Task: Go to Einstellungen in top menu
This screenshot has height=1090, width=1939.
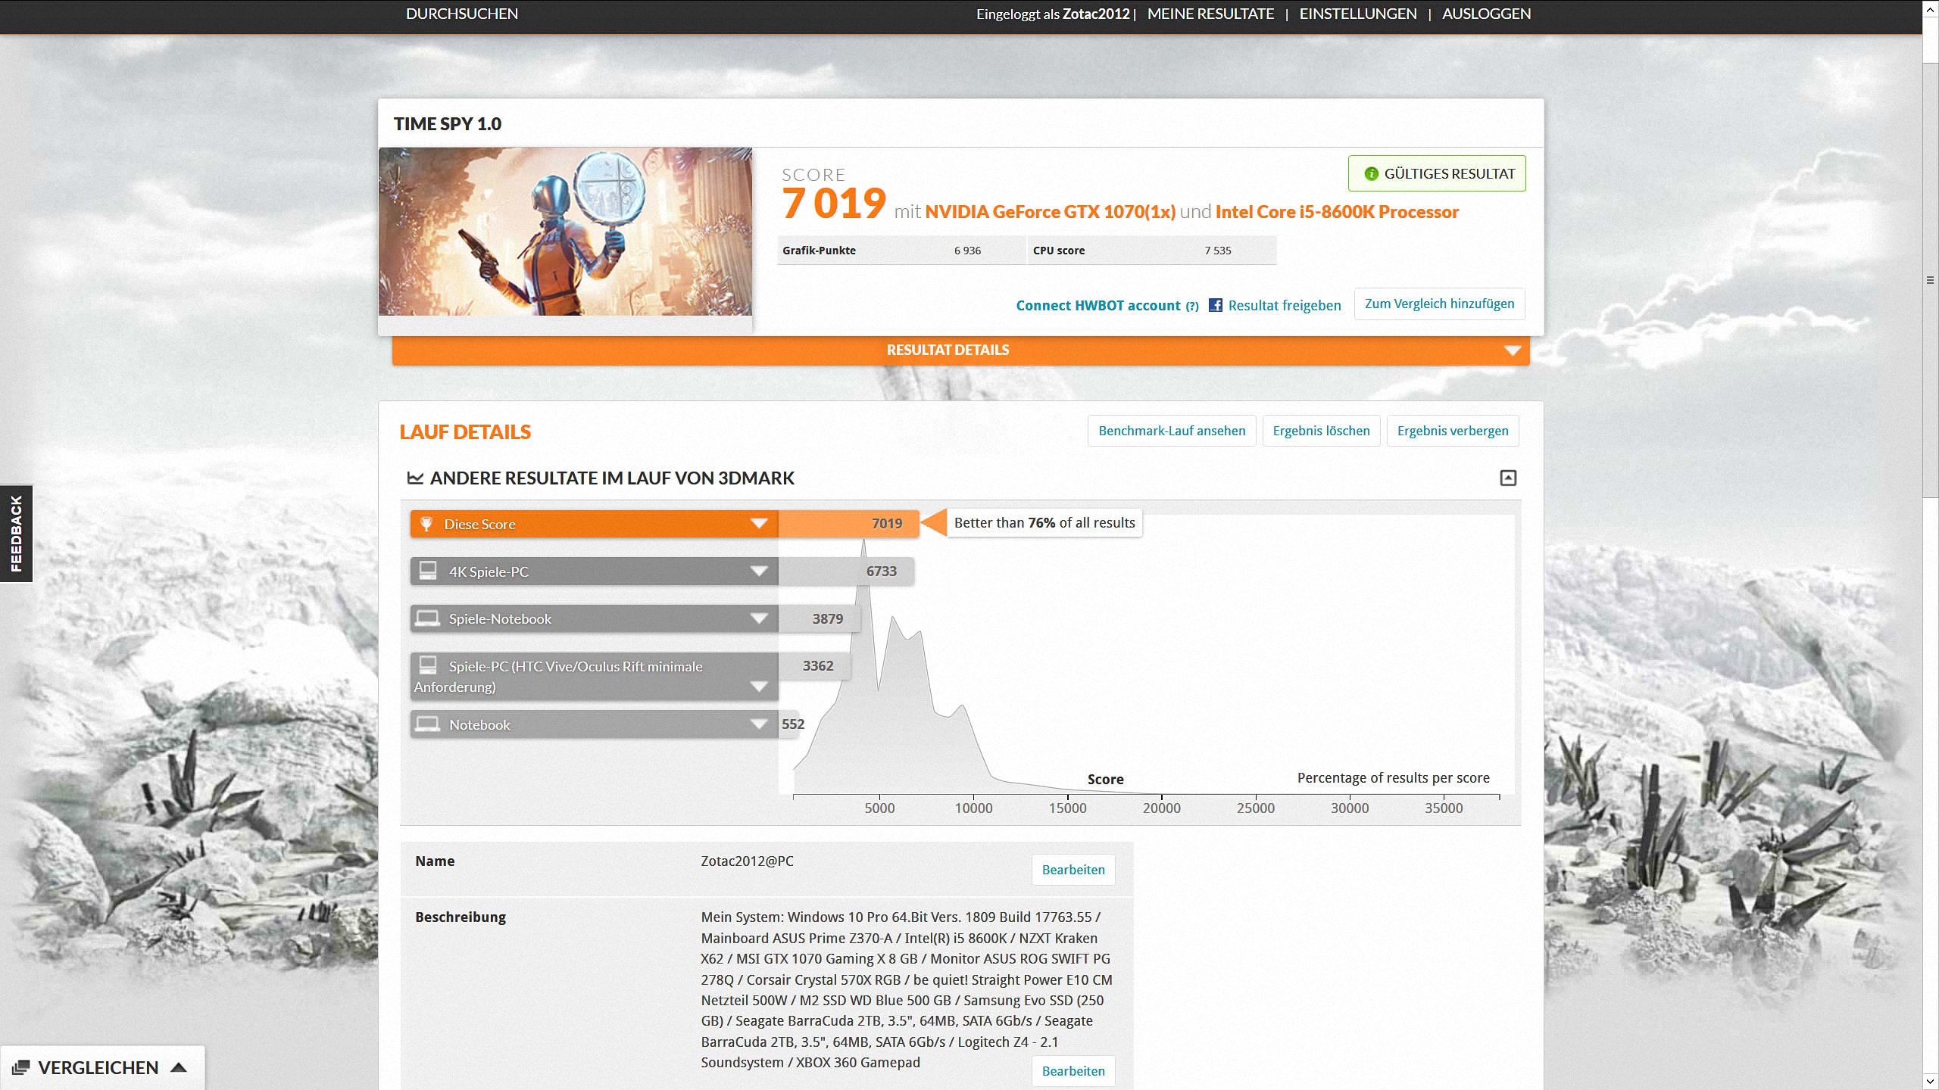Action: pos(1357,14)
